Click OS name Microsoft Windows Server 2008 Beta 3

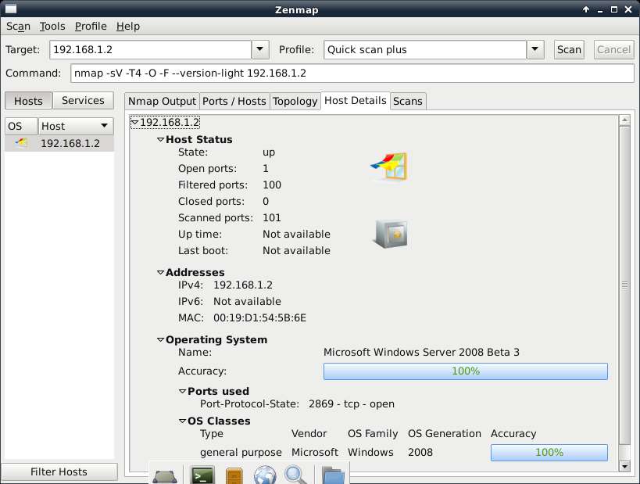point(421,352)
